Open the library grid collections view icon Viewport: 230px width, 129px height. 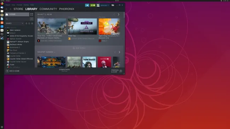click(x=32, y=14)
